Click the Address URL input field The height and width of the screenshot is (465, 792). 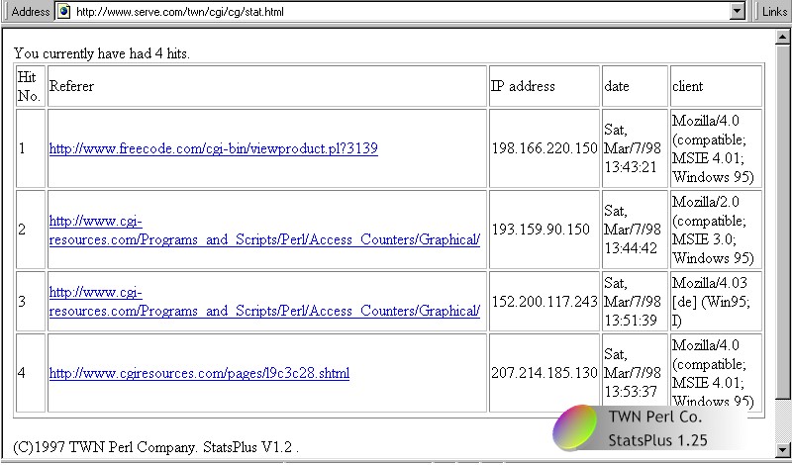tap(401, 11)
